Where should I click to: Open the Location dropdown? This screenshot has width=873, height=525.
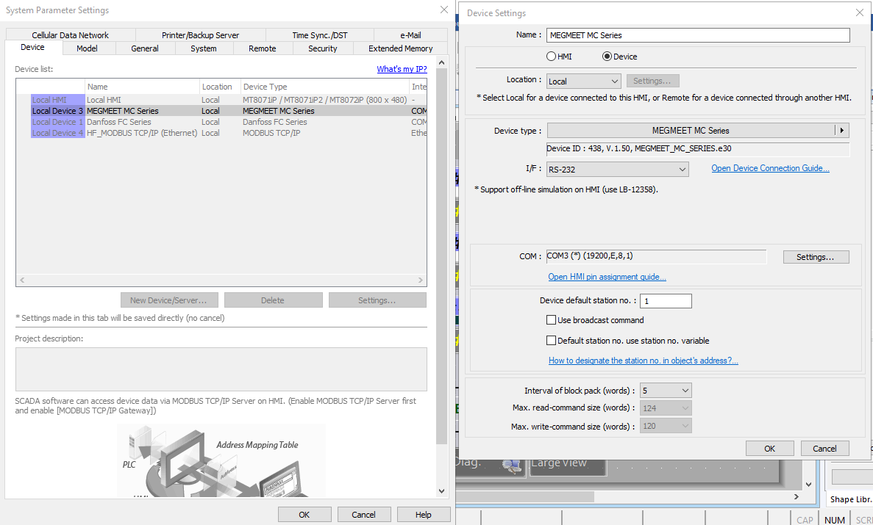click(584, 82)
